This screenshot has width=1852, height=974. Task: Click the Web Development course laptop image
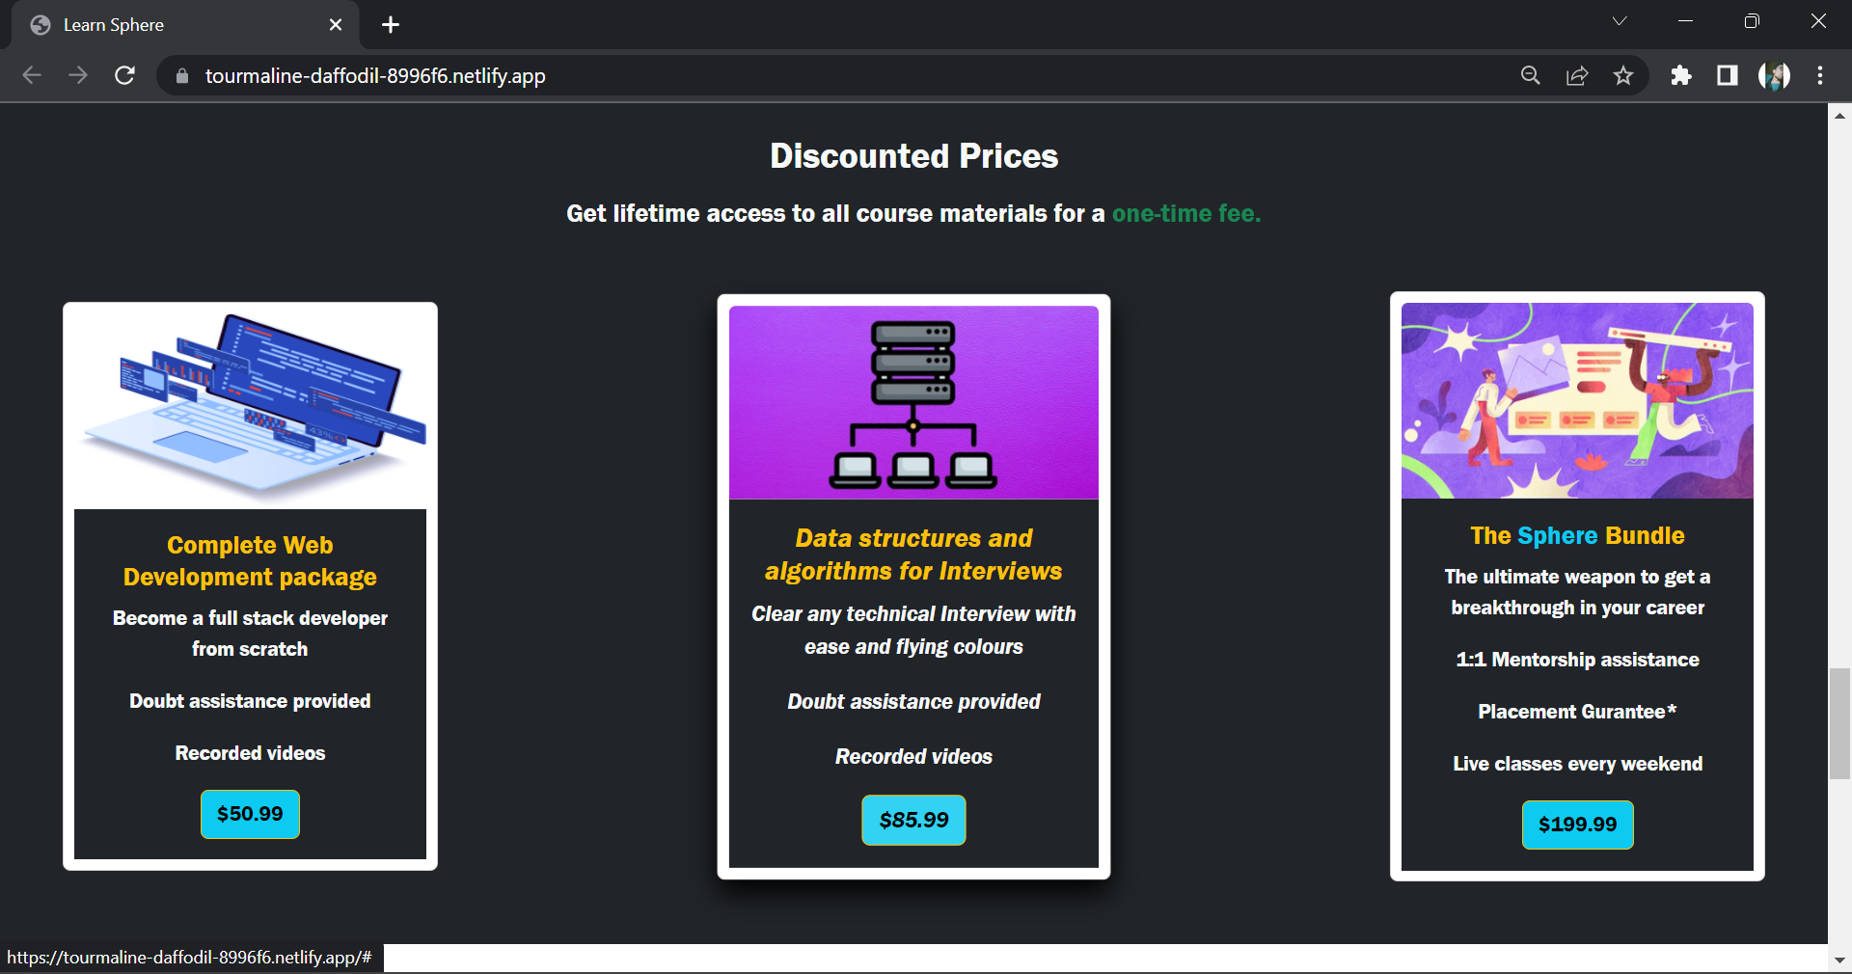tap(250, 405)
